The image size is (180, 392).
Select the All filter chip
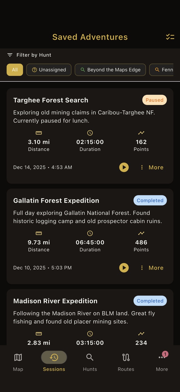(15, 70)
